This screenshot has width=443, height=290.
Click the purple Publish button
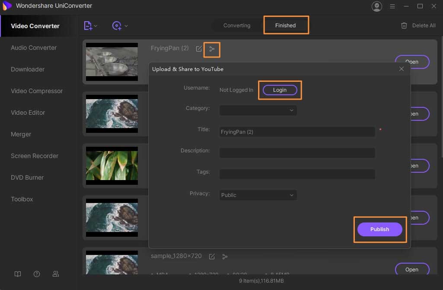379,229
